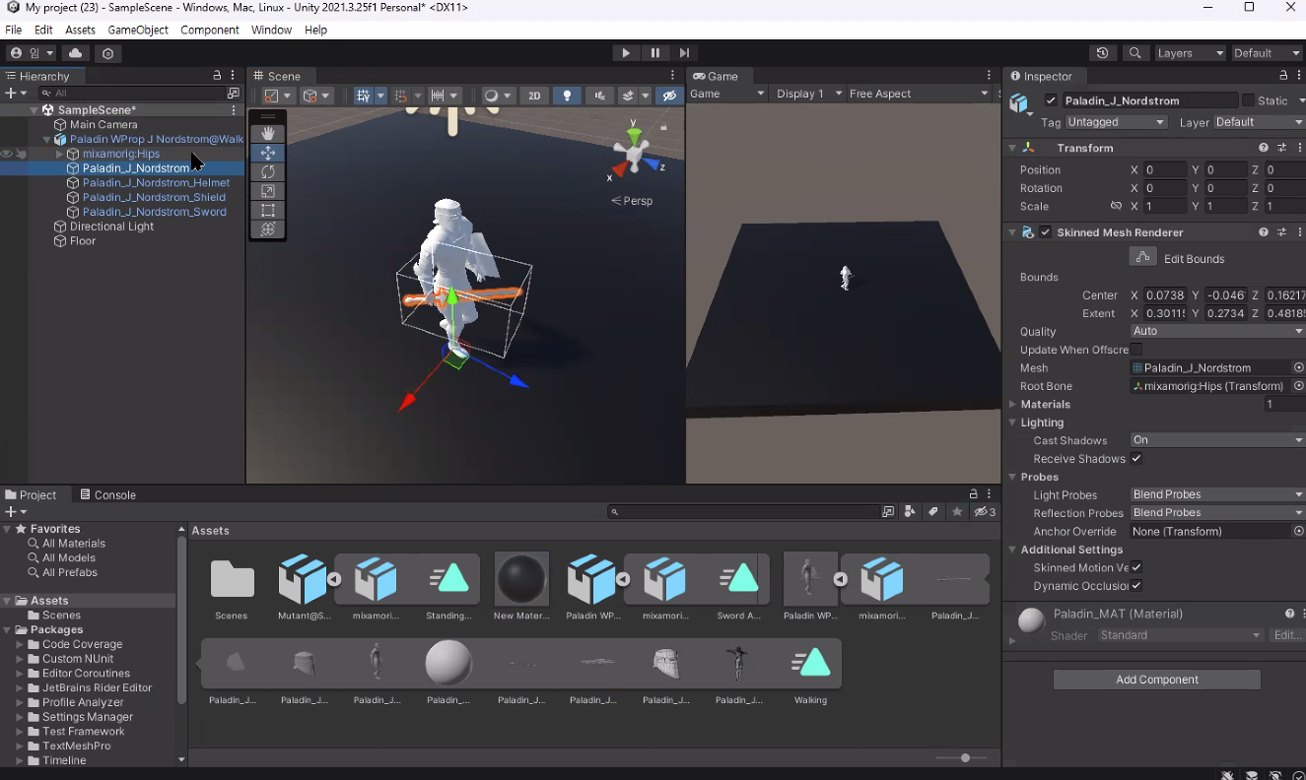The height and width of the screenshot is (780, 1306).
Task: Select Main Camera in Hierarchy
Action: click(103, 125)
